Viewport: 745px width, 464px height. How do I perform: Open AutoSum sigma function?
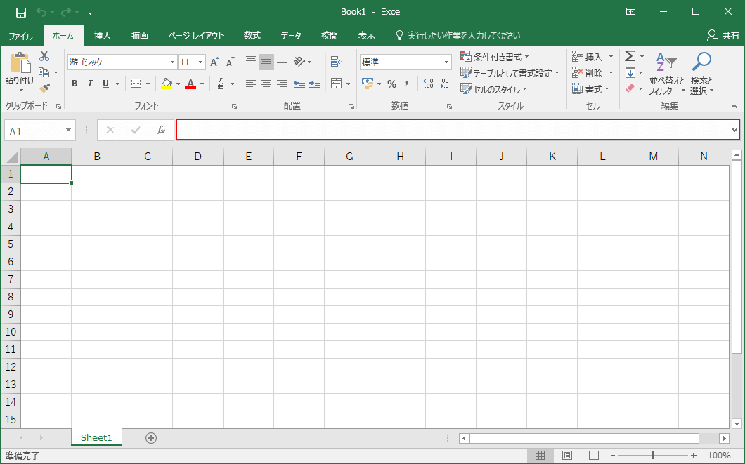point(630,56)
